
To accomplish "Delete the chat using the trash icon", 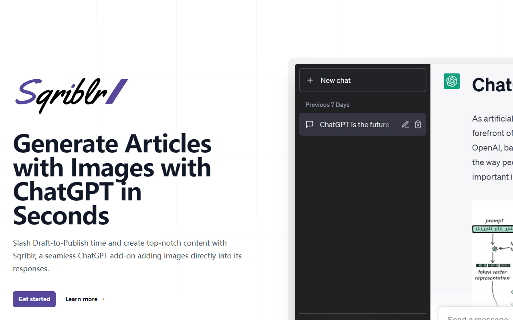I will pyautogui.click(x=418, y=124).
